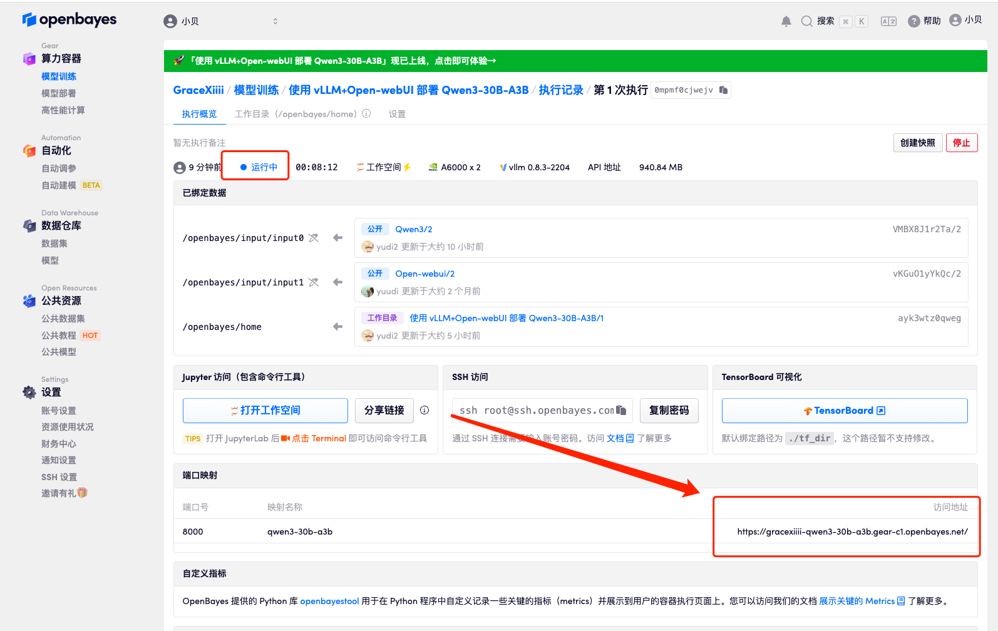Open the 小贝 user avatar menu
The image size is (998, 631).
[965, 20]
